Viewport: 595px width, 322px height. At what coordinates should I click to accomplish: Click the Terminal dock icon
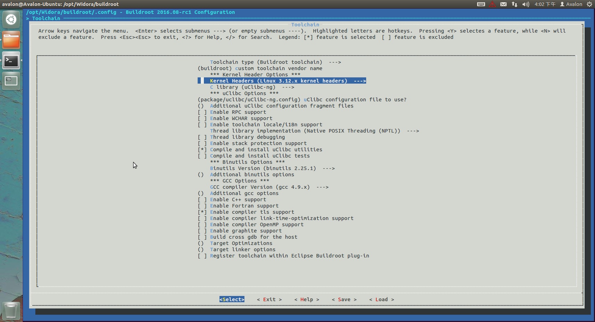pyautogui.click(x=11, y=61)
